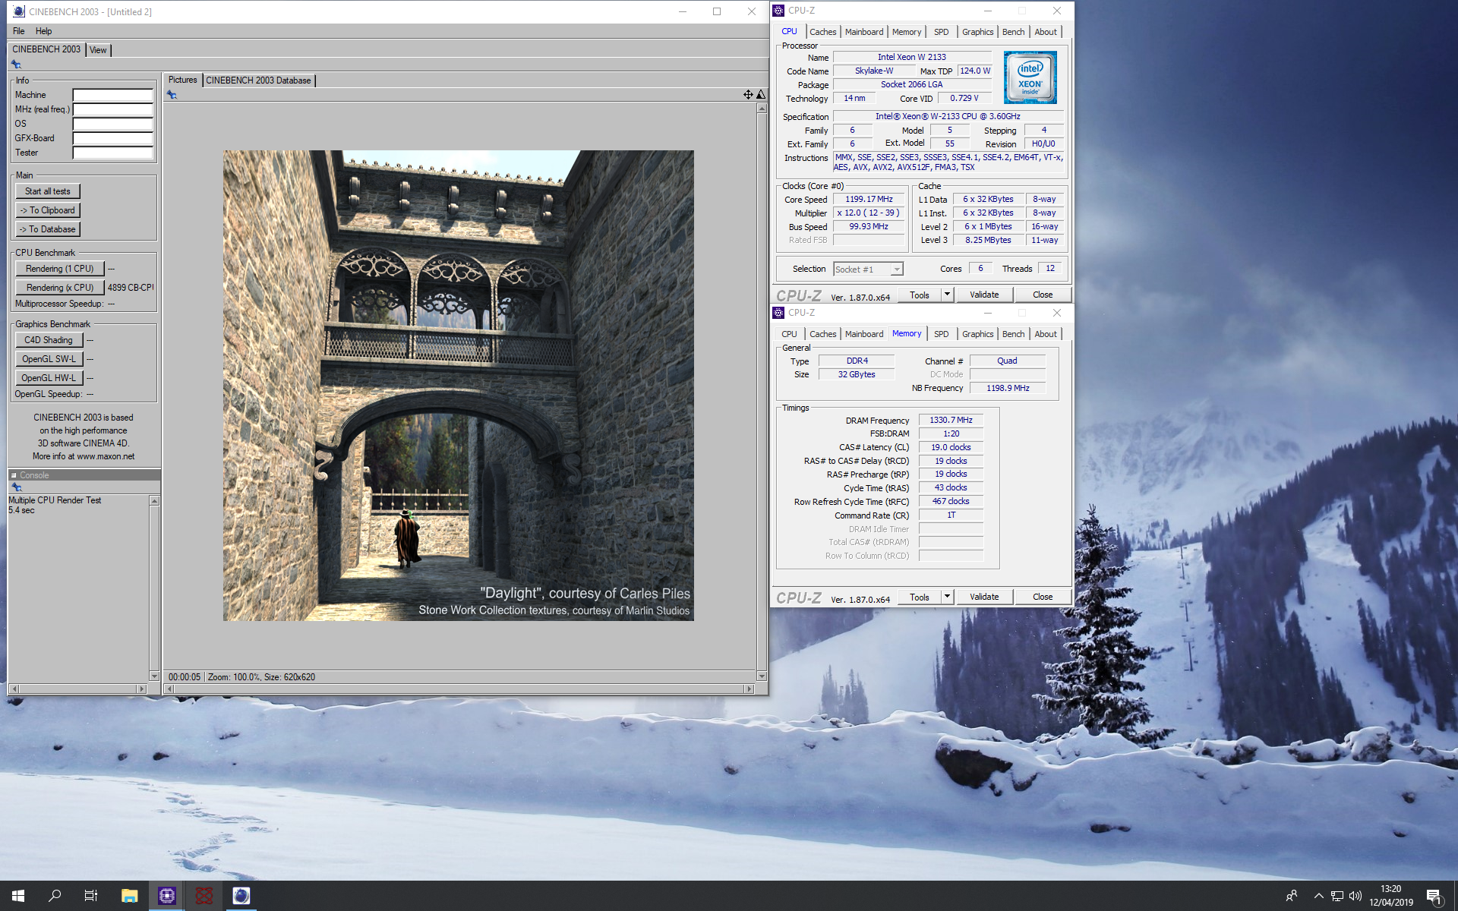Open Tools dropdown arrow in lower CPU-Z window
The width and height of the screenshot is (1458, 911).
click(x=947, y=597)
